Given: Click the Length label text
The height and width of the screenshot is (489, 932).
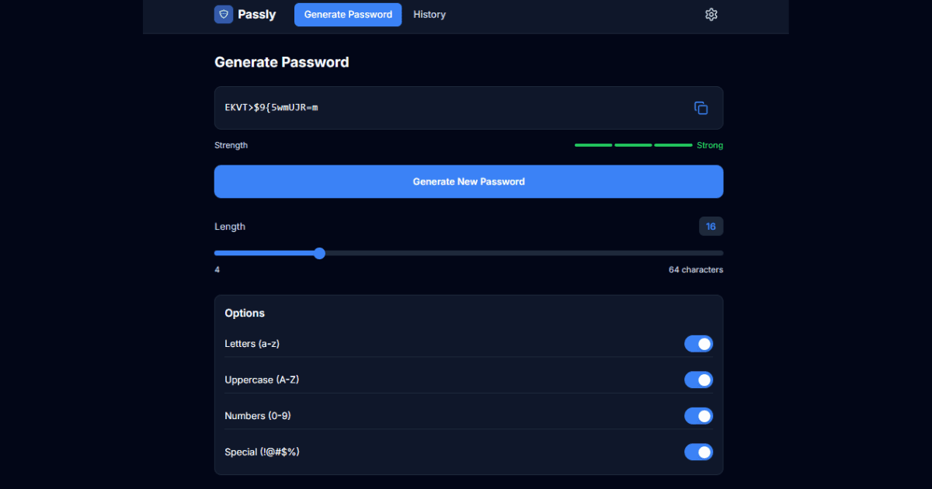Looking at the screenshot, I should tap(230, 227).
